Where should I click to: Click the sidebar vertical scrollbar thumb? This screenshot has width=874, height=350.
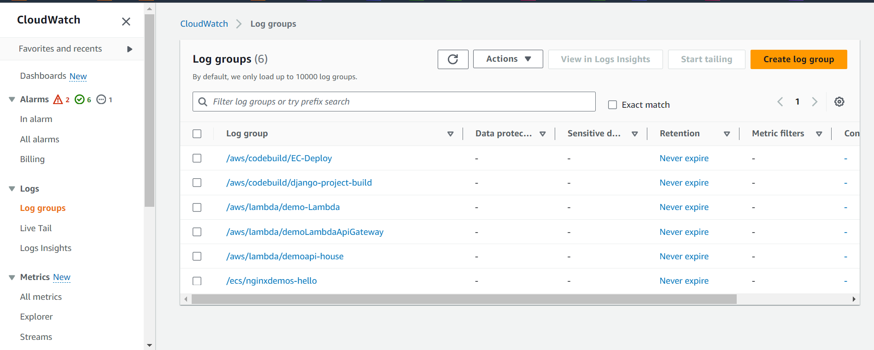149,111
